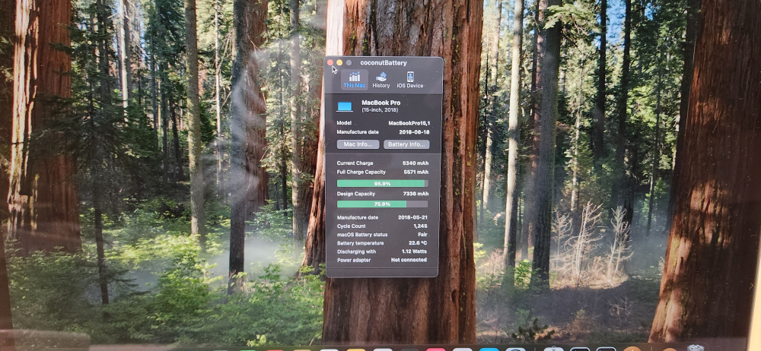The height and width of the screenshot is (351, 761).
Task: Switch to the This Mac tab
Action: coord(355,80)
